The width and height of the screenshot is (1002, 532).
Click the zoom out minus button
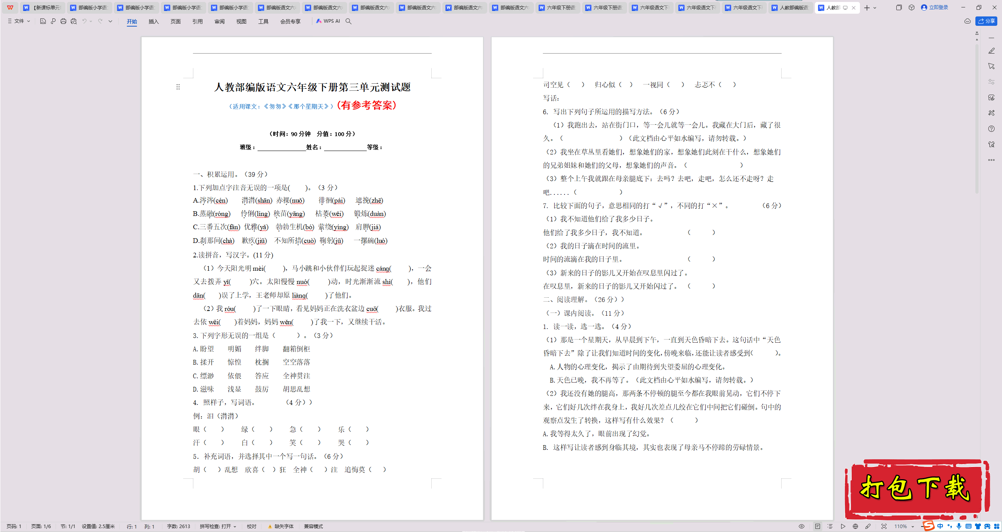[x=922, y=527]
